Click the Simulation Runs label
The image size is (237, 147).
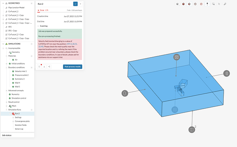click(15, 110)
